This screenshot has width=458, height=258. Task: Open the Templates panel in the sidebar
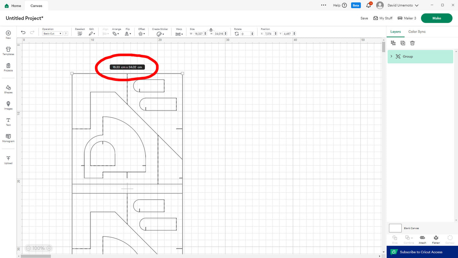[x=8, y=51]
